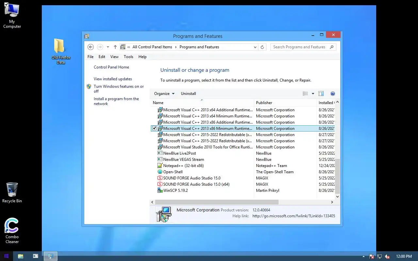Image resolution: width=418 pixels, height=261 pixels.
Task: Click View installed updates link
Action: 113,79
